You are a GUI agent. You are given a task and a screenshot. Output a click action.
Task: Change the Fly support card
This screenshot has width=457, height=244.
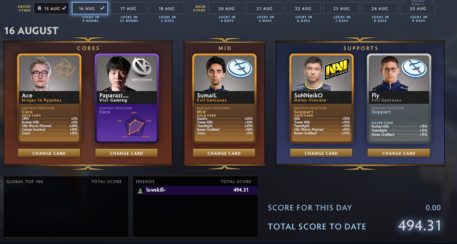tap(399, 153)
